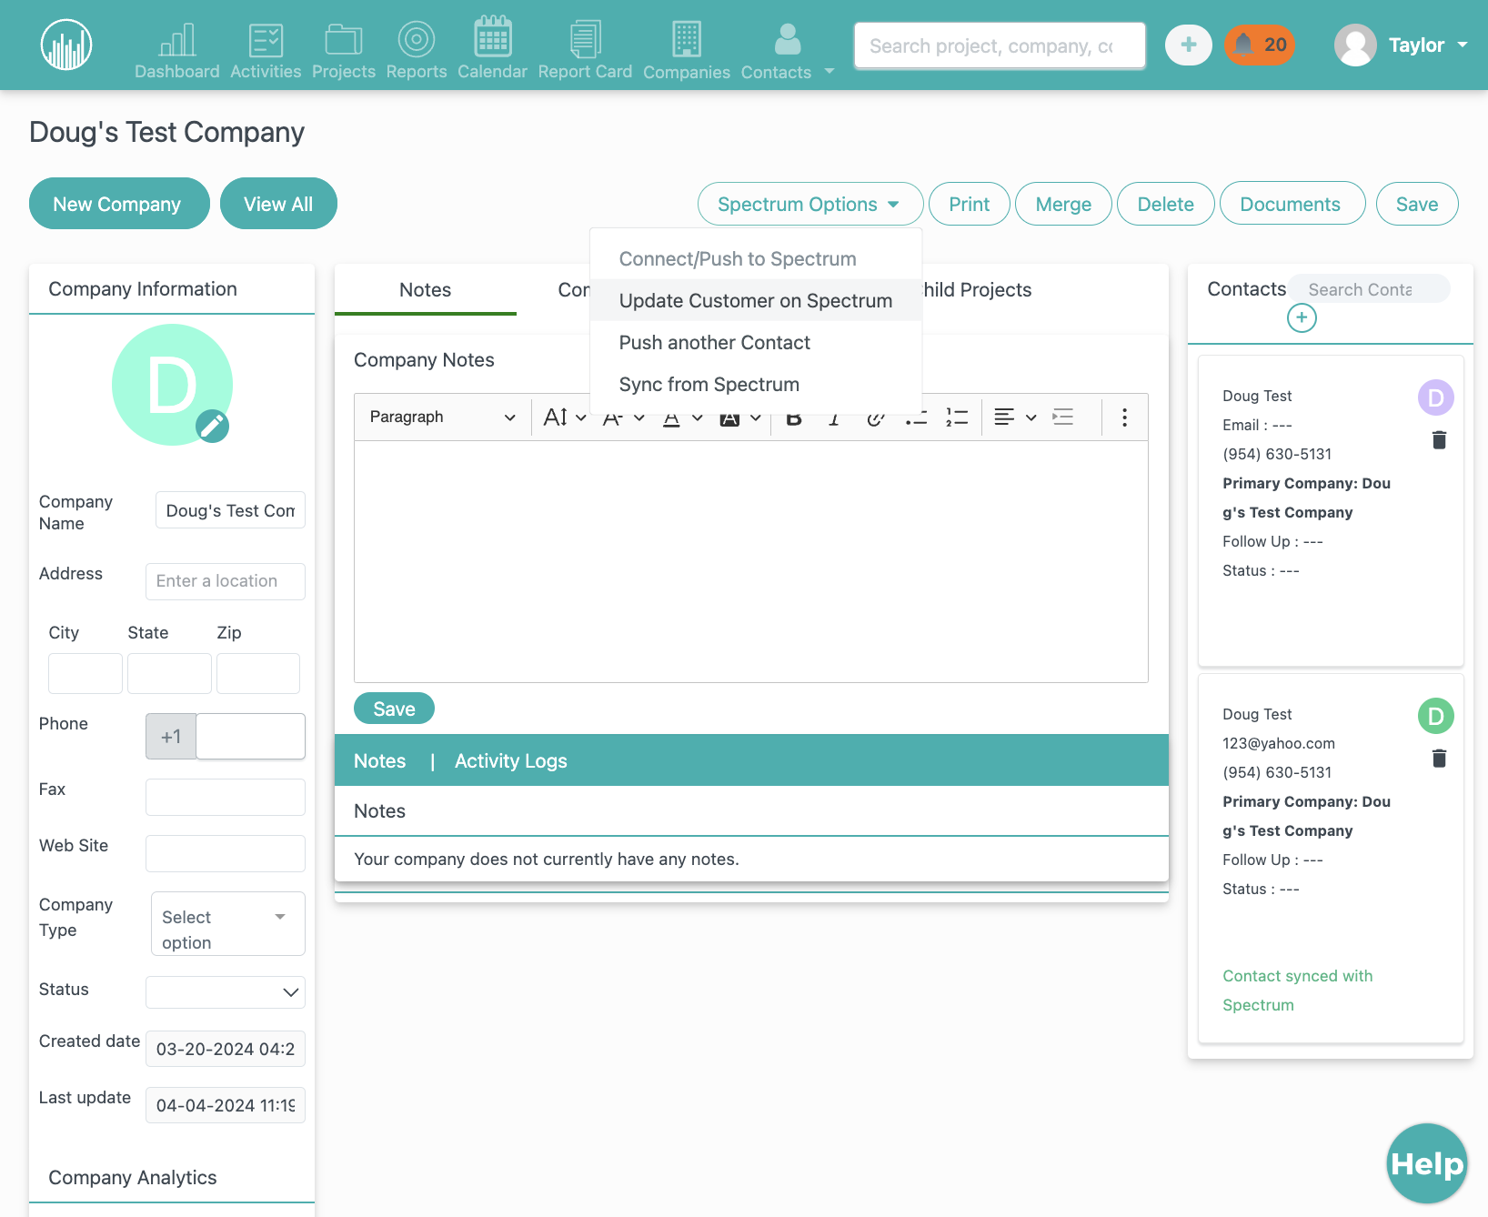Click the Merge button
This screenshot has width=1488, height=1217.
tap(1063, 204)
